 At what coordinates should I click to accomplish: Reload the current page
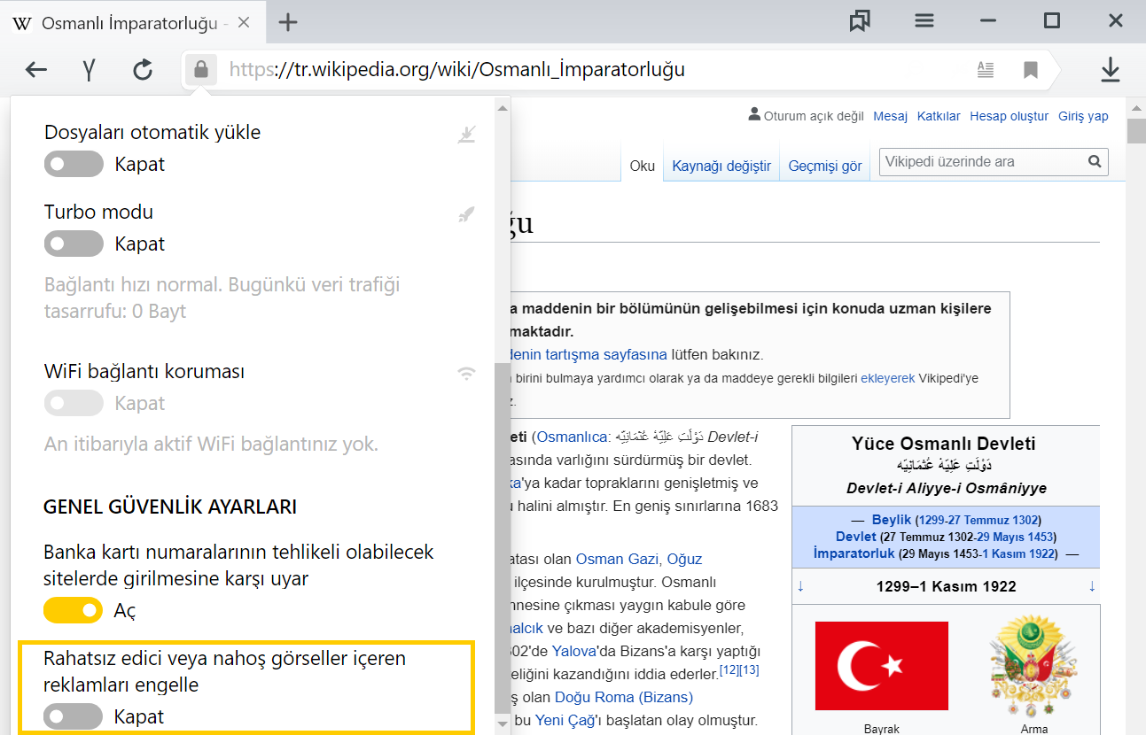pos(143,70)
